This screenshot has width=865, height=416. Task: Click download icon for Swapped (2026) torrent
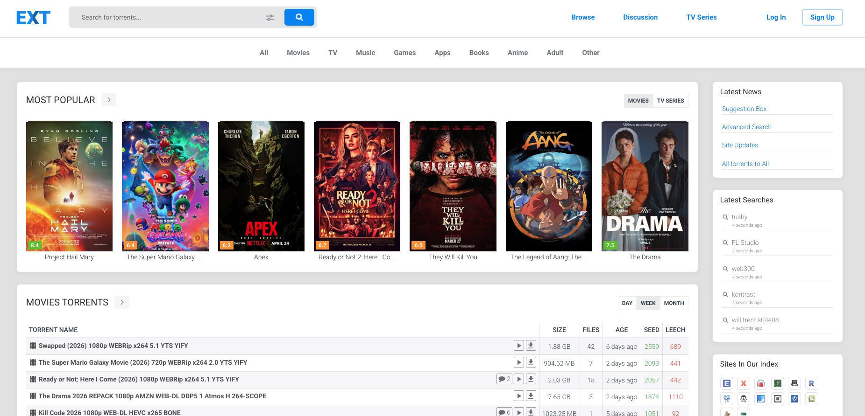tap(531, 346)
